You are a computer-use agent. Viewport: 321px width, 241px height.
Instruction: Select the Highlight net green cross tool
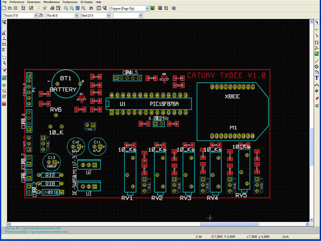[317, 30]
